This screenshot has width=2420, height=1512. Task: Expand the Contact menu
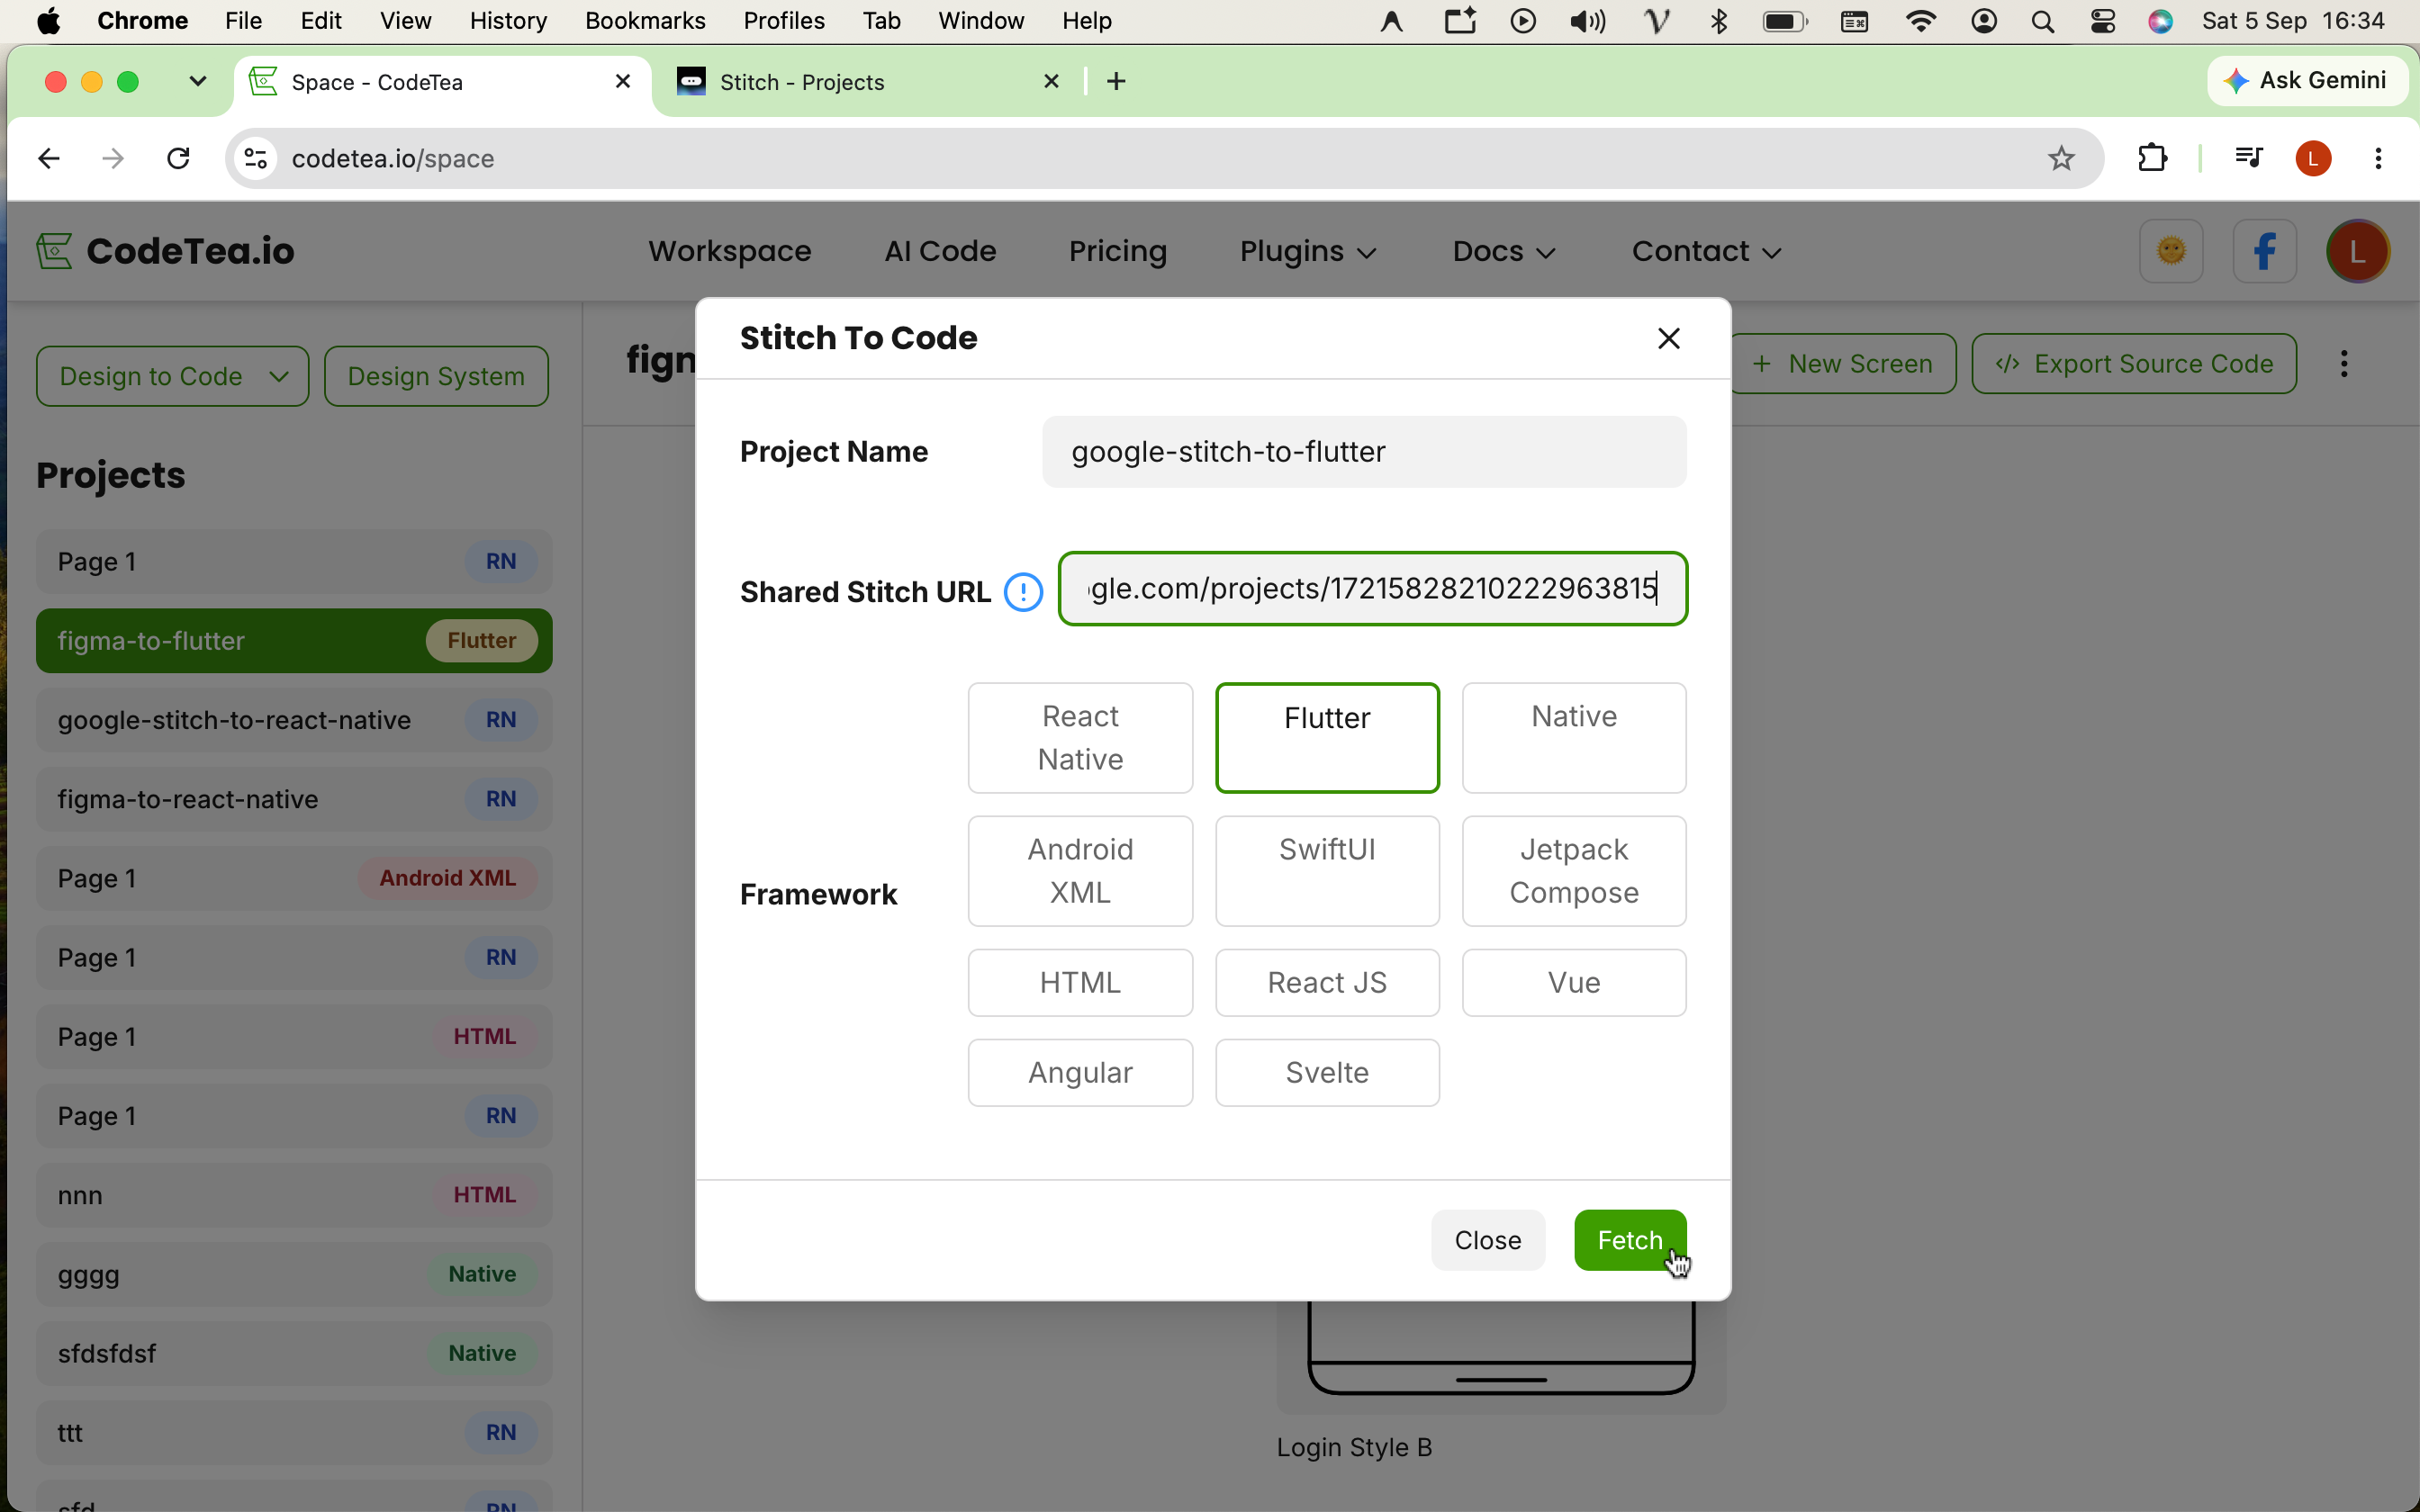coord(1706,251)
